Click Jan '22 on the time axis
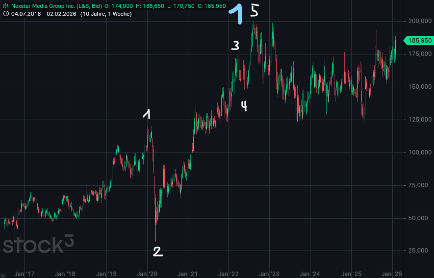The image size is (434, 278). [x=229, y=274]
